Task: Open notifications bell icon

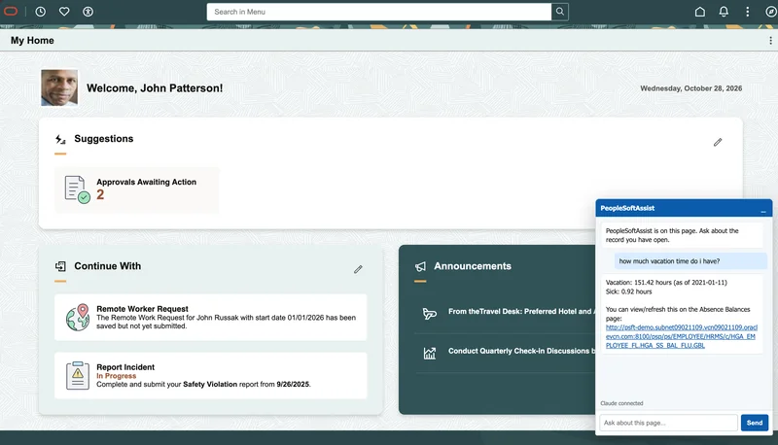Action: click(724, 12)
